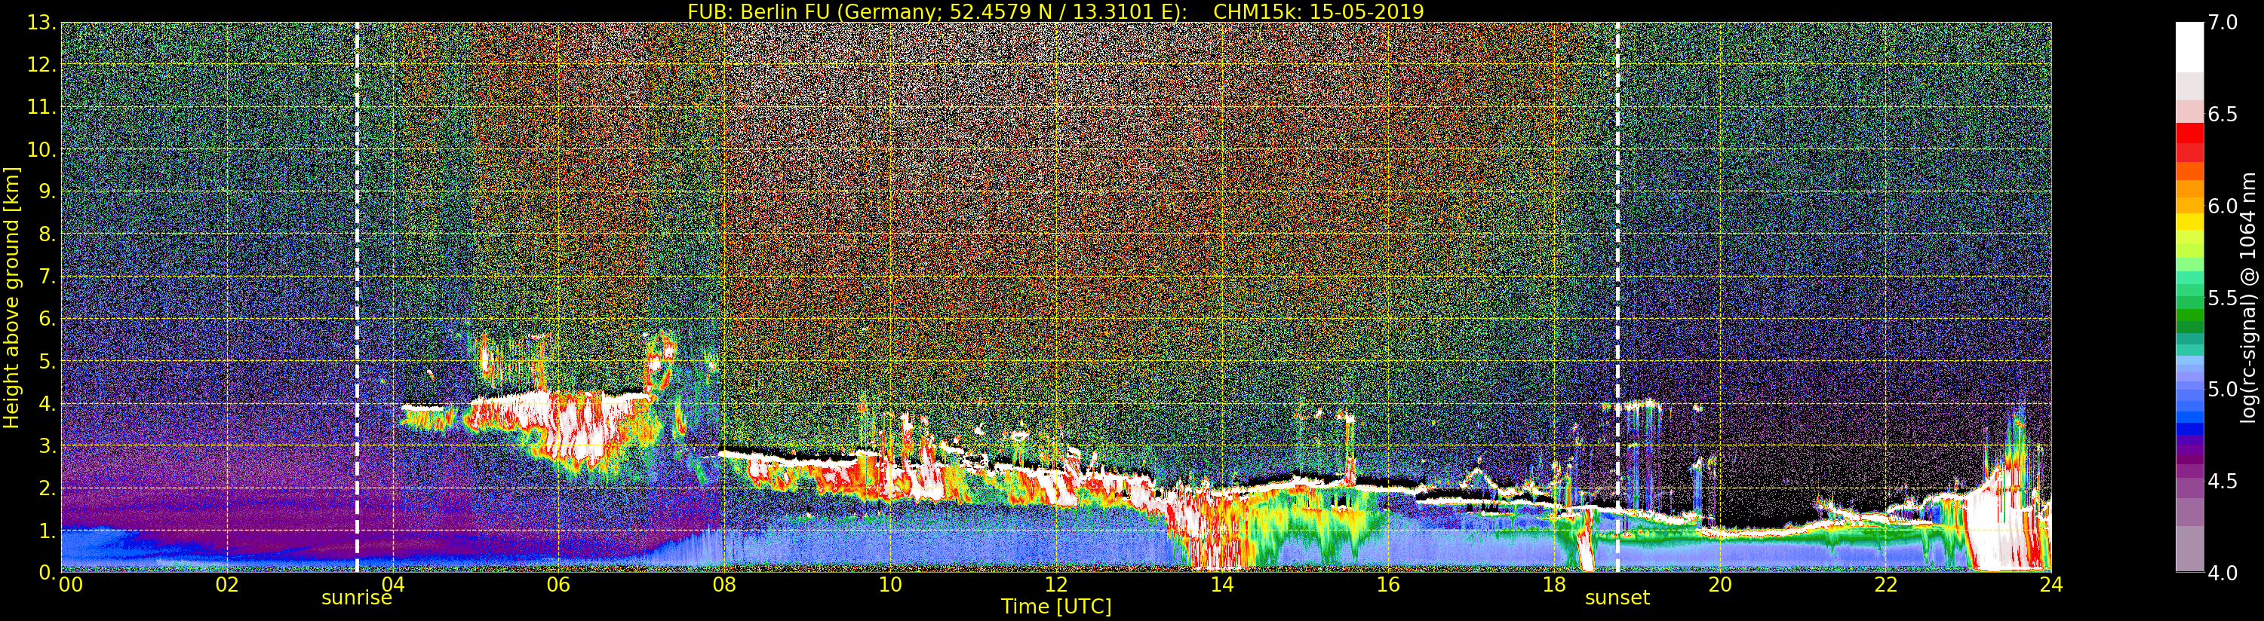
Task: Click the height axis tick '2.'
Action: coord(48,488)
